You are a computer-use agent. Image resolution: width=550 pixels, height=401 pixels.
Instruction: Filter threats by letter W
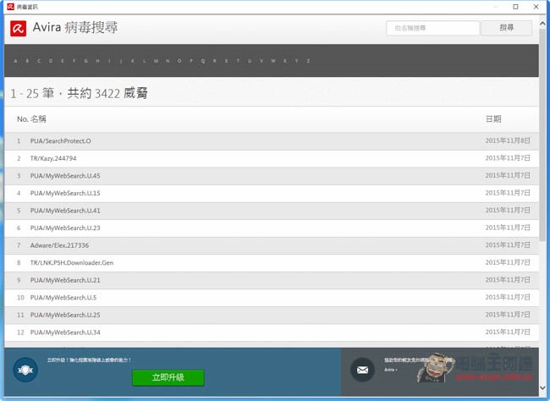point(273,61)
